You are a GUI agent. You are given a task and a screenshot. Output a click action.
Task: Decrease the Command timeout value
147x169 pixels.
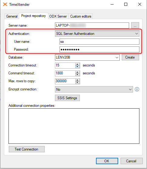pyautogui.click(x=77, y=75)
